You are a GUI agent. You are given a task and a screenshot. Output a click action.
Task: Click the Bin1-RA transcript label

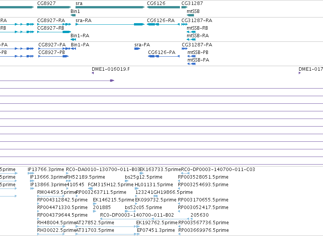tap(80, 35)
